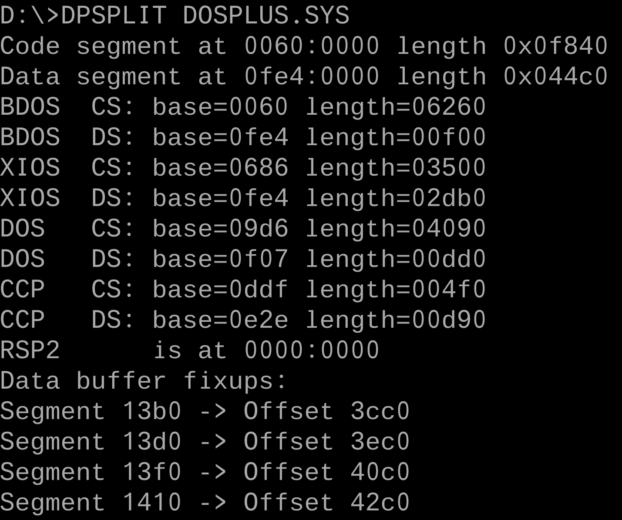The height and width of the screenshot is (520, 622).
Task: Click the XIOS CS base=0686 value
Action: [x=220, y=168]
